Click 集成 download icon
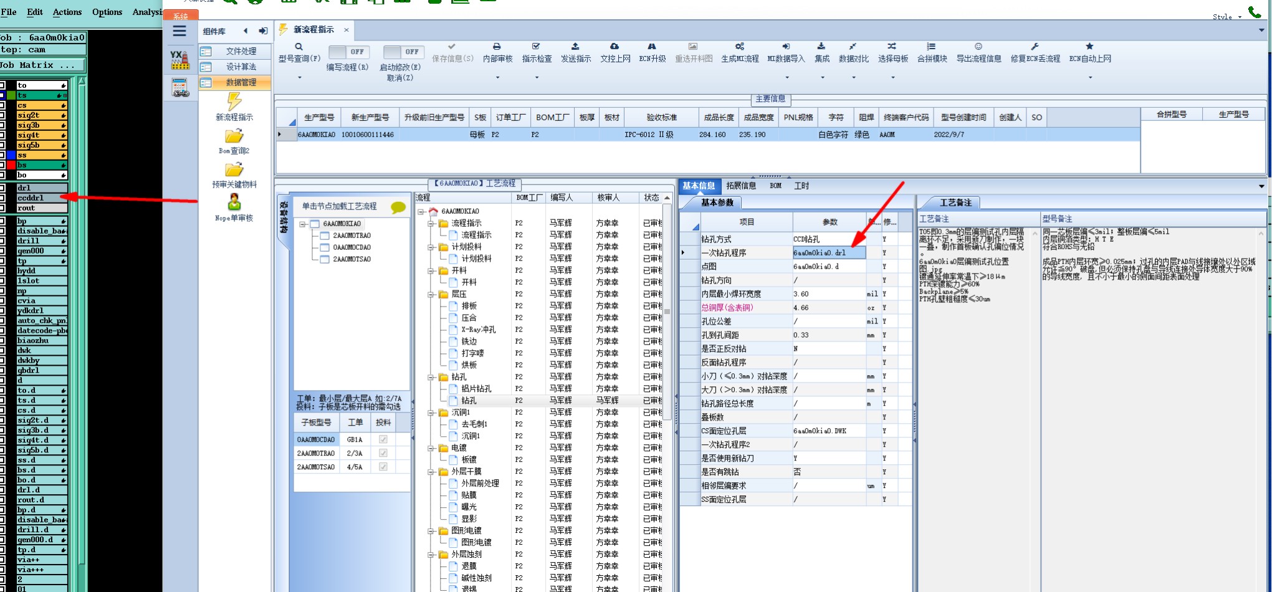The height and width of the screenshot is (592, 1272). pyautogui.click(x=821, y=47)
